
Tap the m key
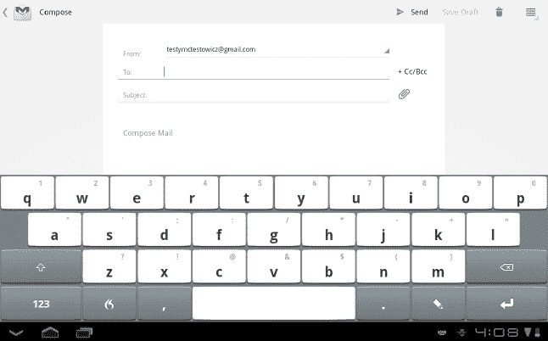point(439,266)
